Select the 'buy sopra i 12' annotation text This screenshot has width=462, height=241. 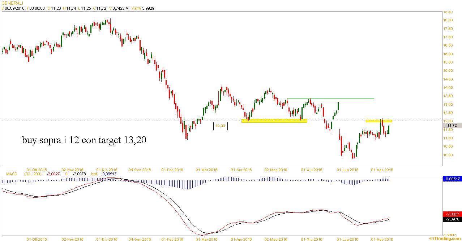pos(84,140)
